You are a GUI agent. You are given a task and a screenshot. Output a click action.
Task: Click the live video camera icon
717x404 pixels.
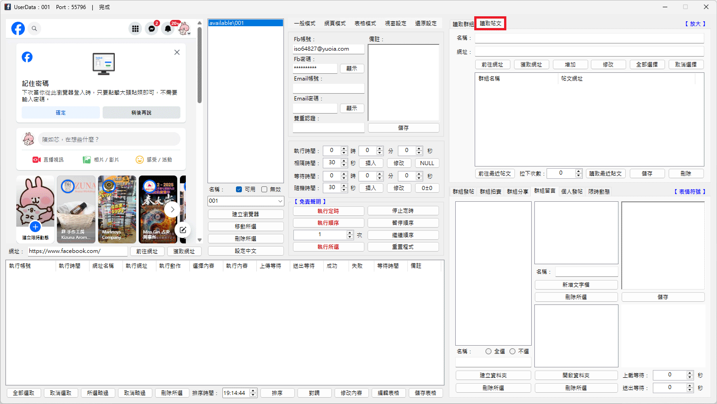[x=37, y=160]
